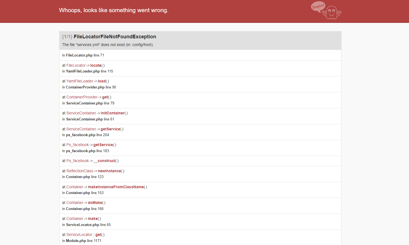Click the YamlFileLoader class link

click(x=80, y=81)
